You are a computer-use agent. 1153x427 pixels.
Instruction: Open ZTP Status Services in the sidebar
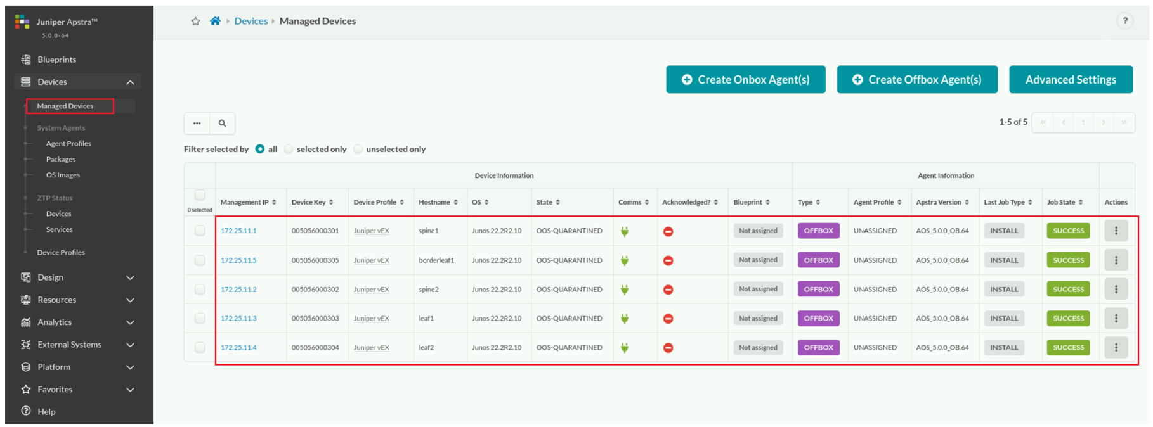tap(59, 229)
